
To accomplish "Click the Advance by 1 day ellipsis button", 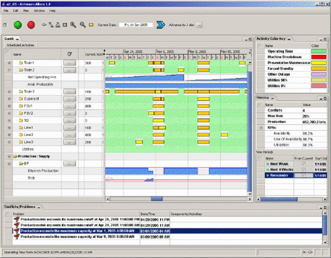I will coord(199,25).
